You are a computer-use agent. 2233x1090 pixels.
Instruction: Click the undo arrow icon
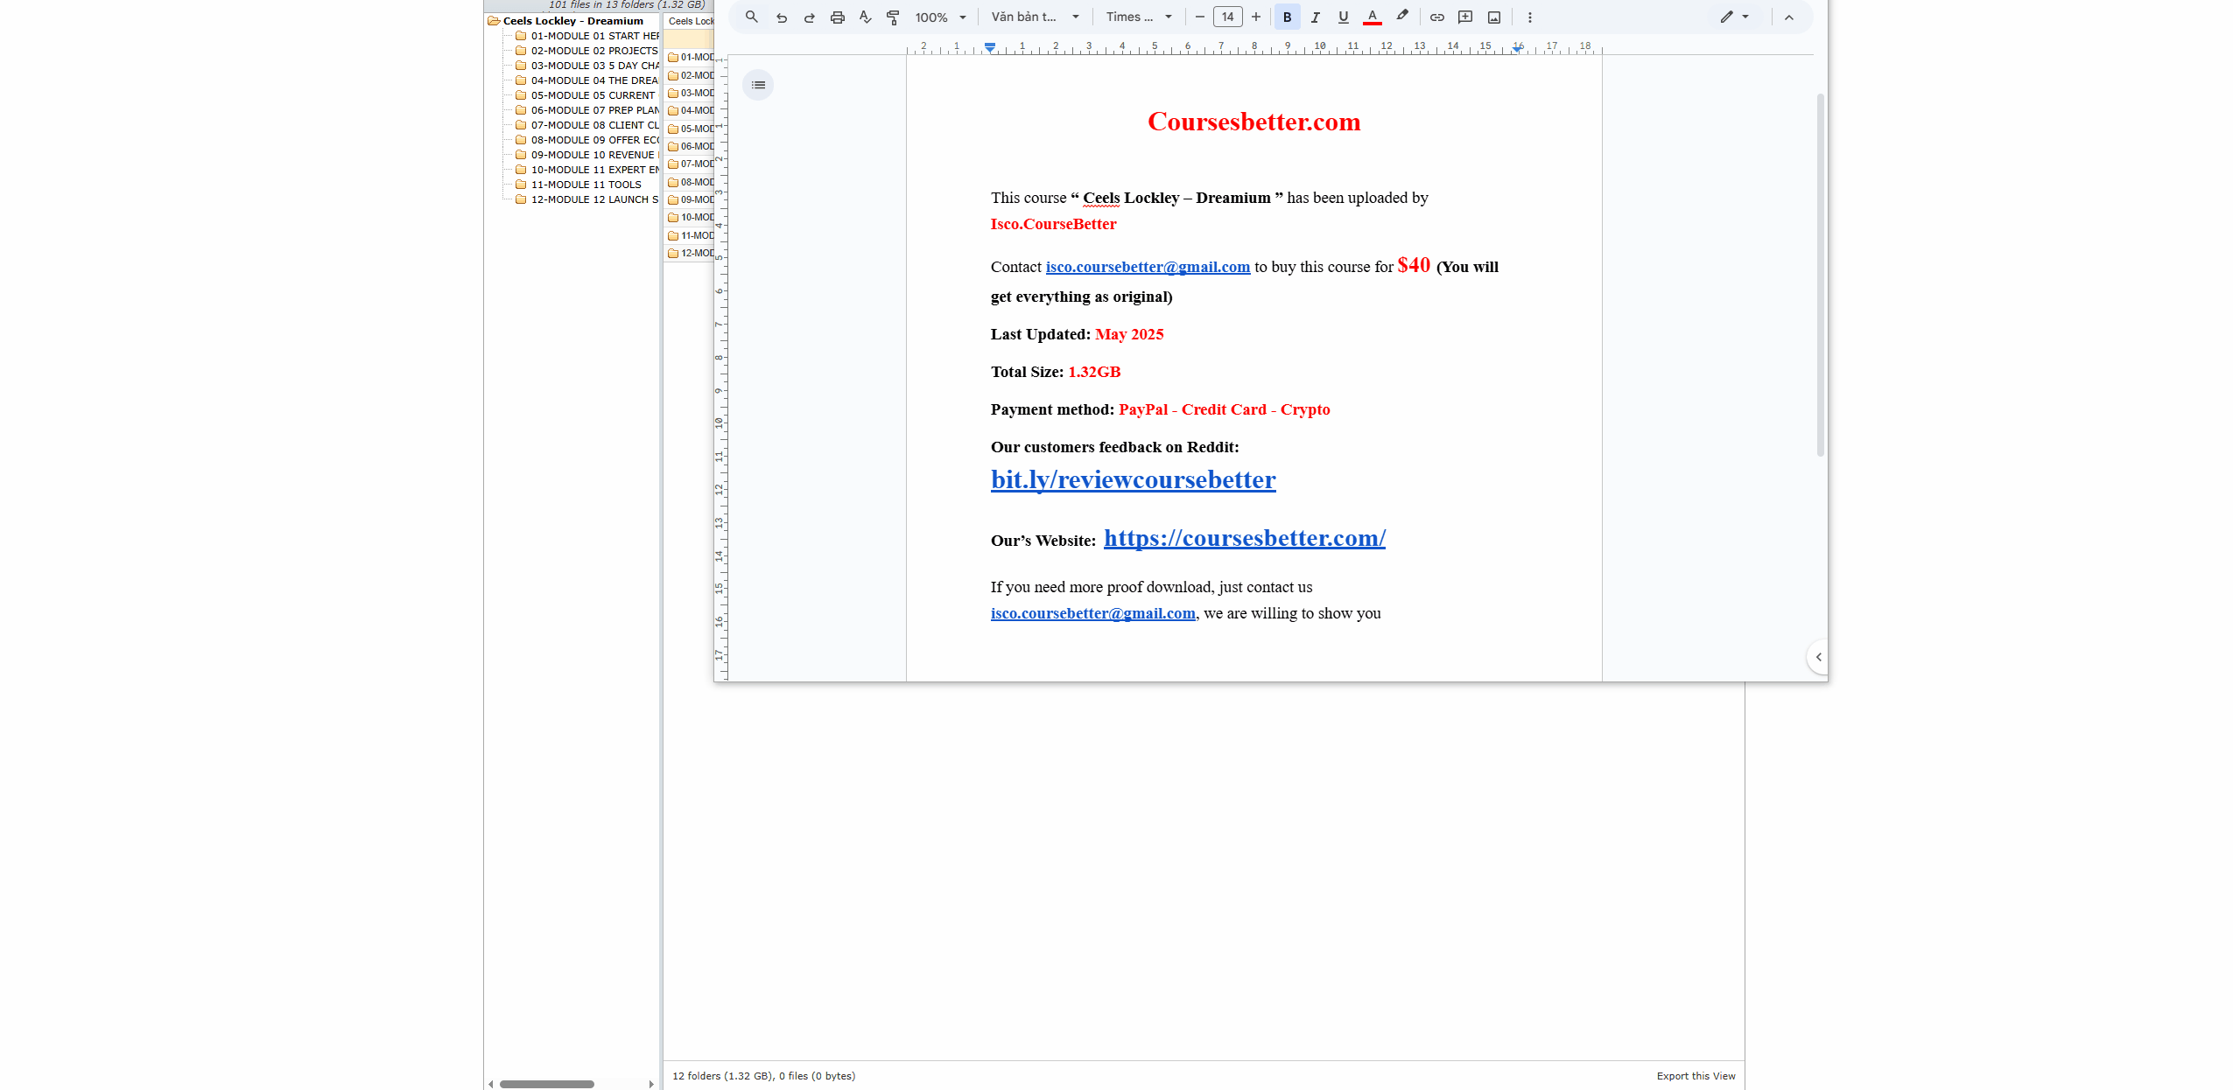click(x=781, y=17)
